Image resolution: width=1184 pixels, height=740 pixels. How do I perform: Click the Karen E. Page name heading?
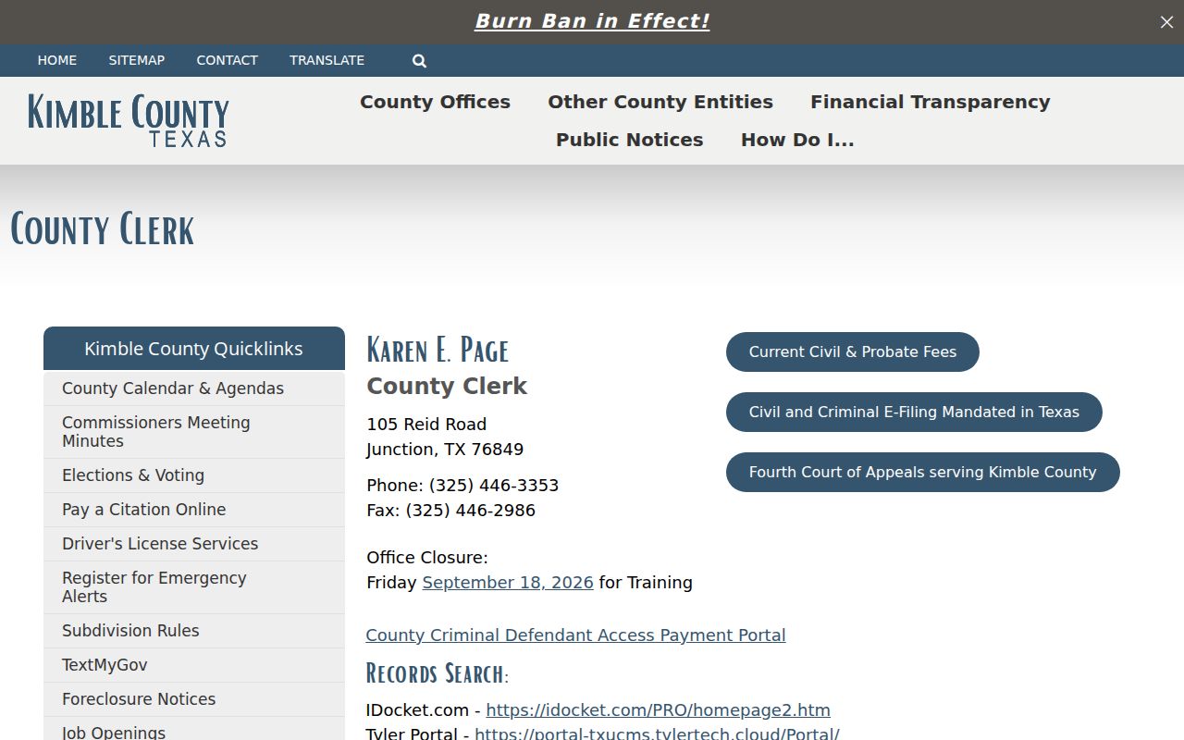(438, 350)
